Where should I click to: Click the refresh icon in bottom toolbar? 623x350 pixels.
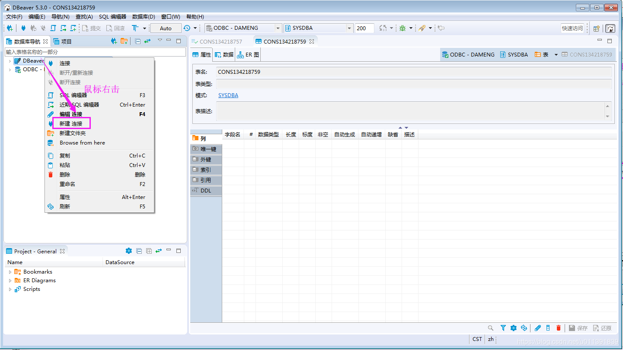point(524,328)
